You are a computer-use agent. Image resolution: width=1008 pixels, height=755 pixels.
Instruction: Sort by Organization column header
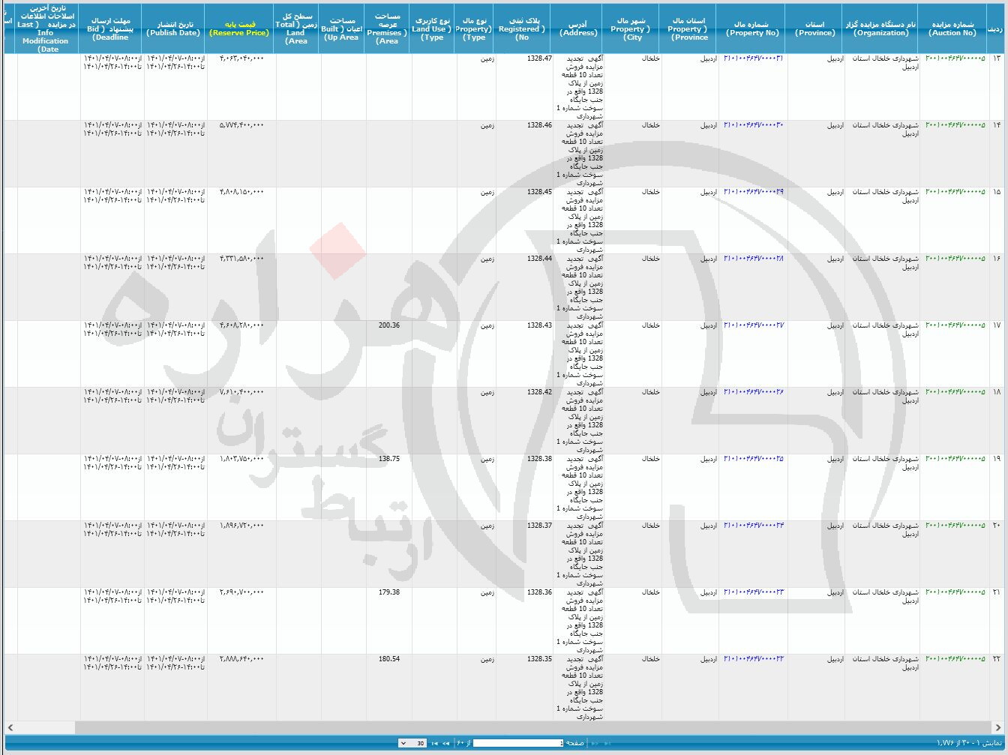click(881, 28)
